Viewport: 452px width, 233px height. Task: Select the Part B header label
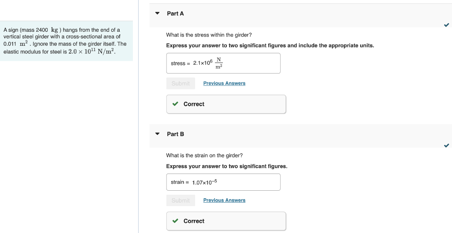pyautogui.click(x=175, y=134)
